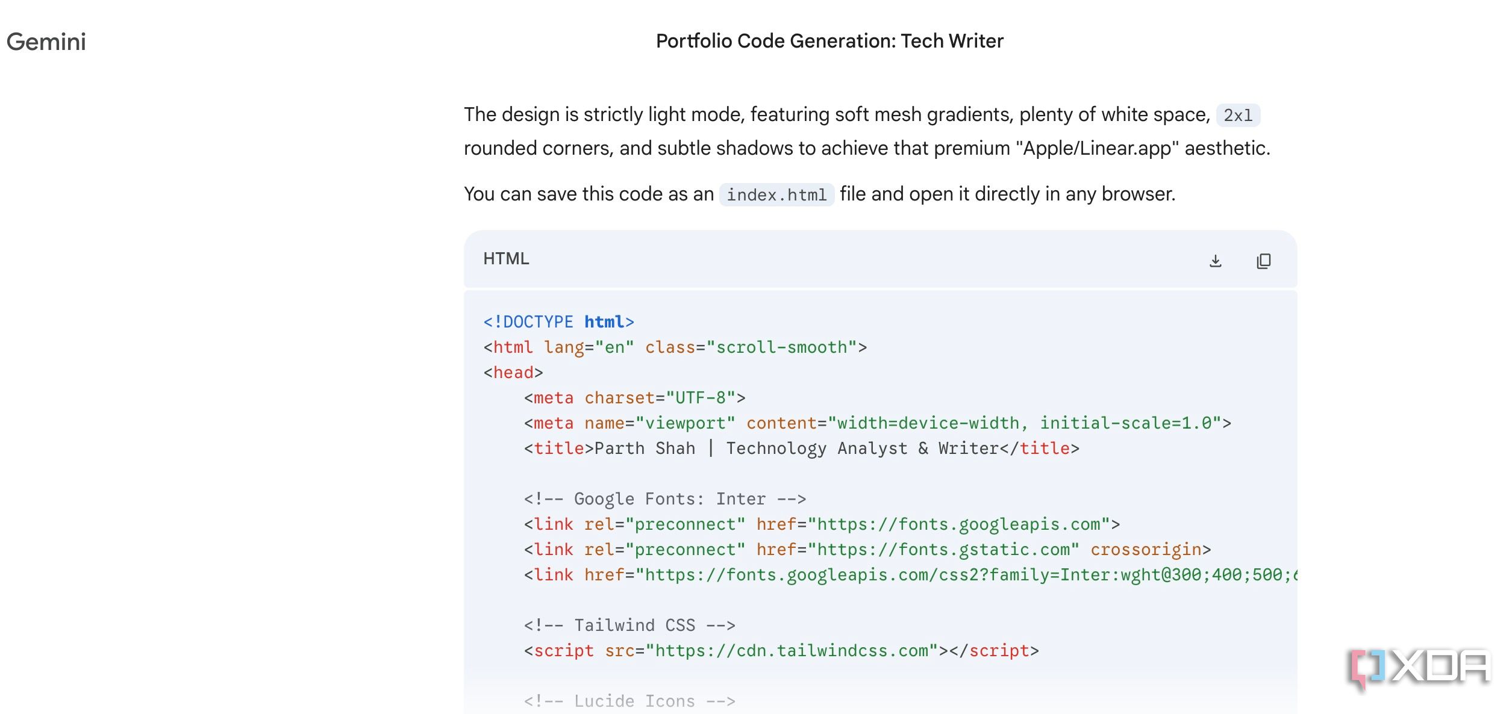Click the cdn.tailwindcss.com script line
The image size is (1512, 714).
pyautogui.click(x=781, y=651)
